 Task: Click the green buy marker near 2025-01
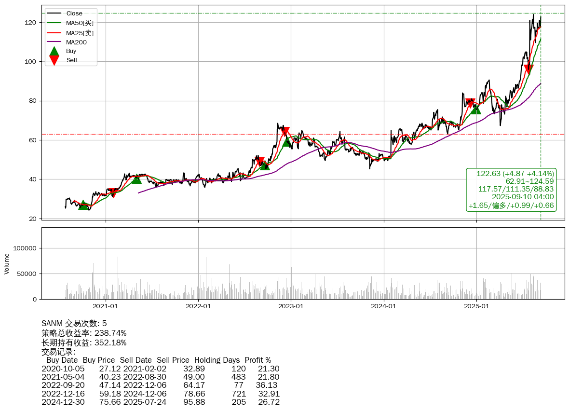tap(475, 110)
